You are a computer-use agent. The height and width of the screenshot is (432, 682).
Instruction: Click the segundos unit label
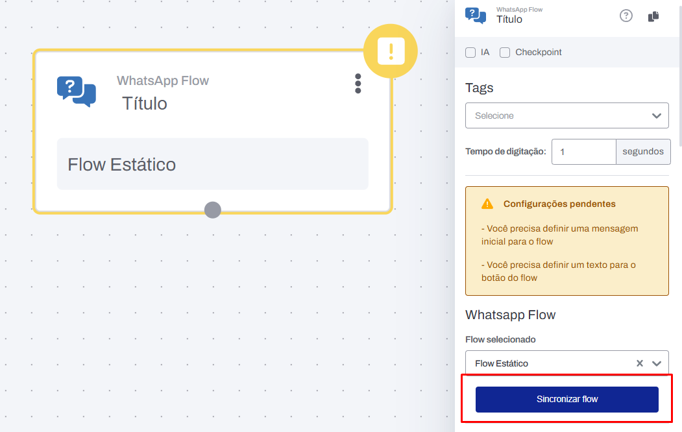pyautogui.click(x=643, y=152)
